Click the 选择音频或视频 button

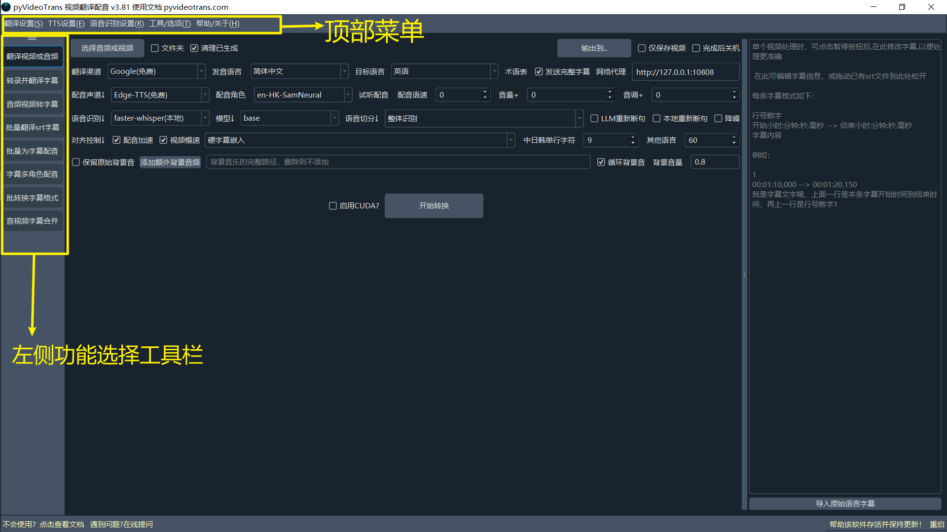point(107,48)
